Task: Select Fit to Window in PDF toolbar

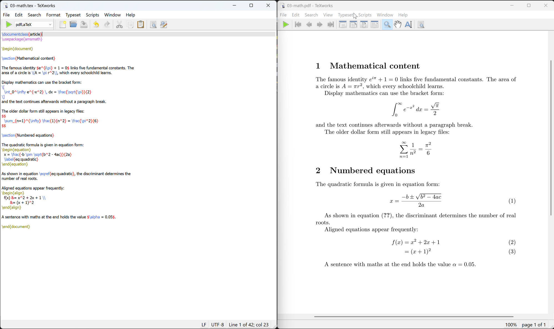Action: click(364, 25)
